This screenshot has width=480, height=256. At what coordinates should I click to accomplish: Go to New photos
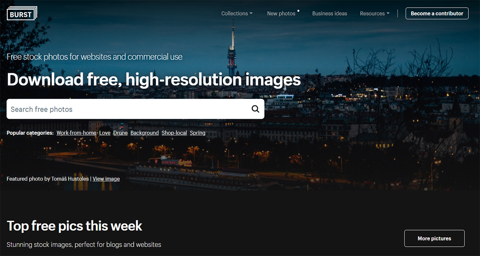[281, 14]
